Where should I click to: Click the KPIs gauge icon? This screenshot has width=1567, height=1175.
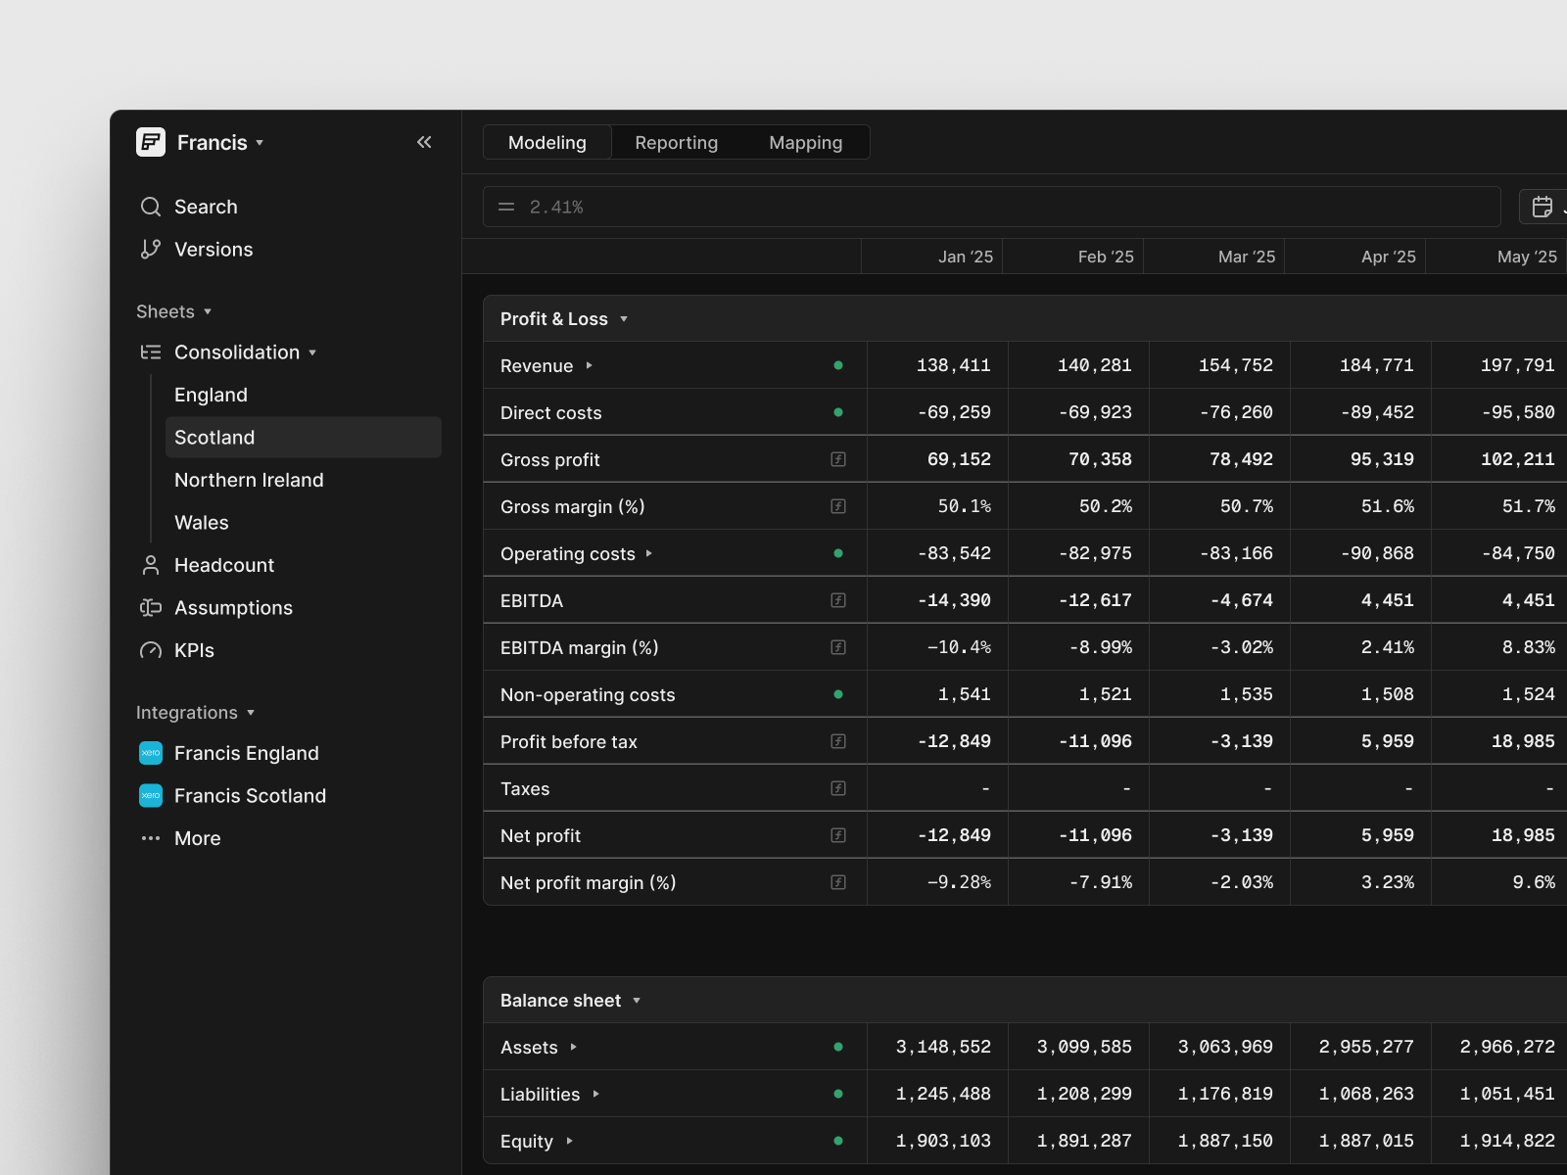[x=151, y=650]
